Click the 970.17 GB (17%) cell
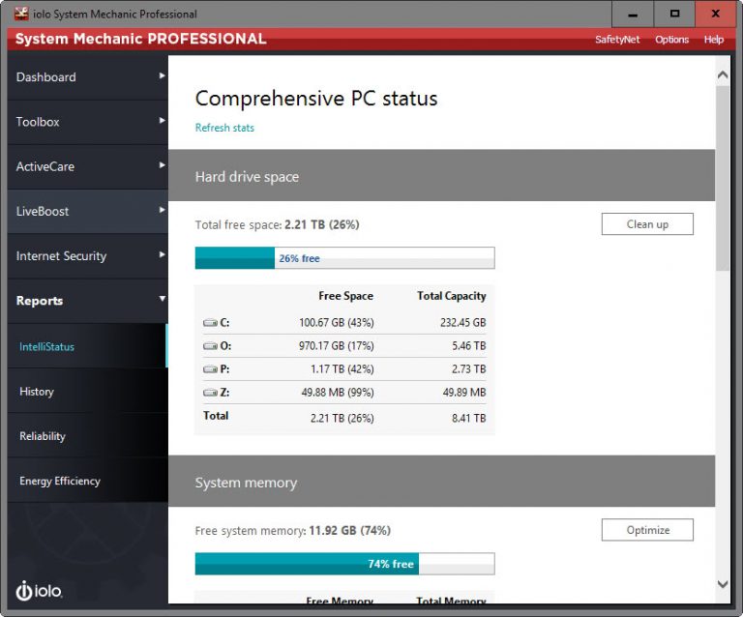 (337, 346)
